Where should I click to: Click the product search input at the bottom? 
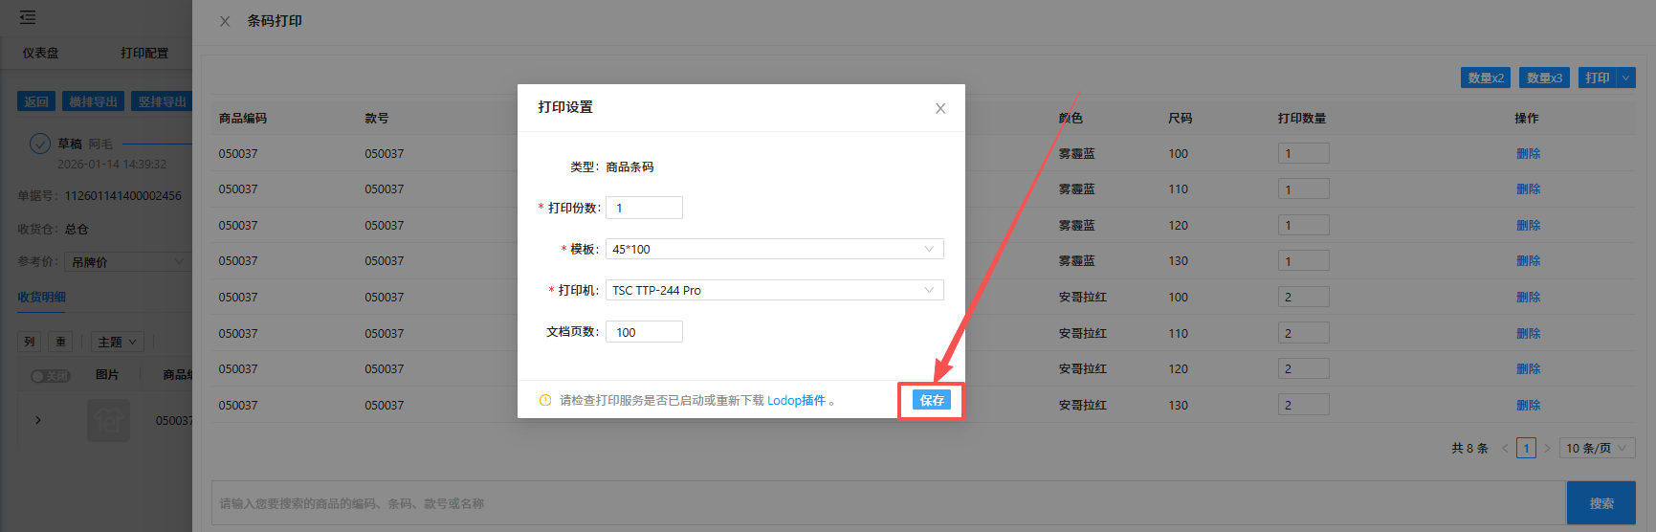(x=889, y=503)
